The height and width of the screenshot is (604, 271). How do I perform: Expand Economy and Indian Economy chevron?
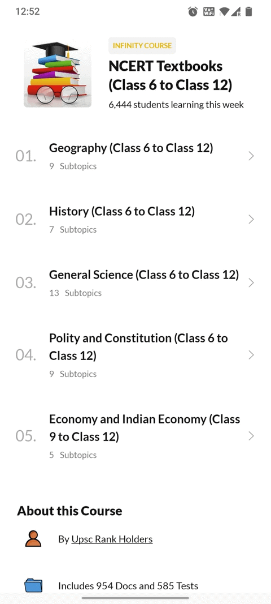pyautogui.click(x=251, y=436)
